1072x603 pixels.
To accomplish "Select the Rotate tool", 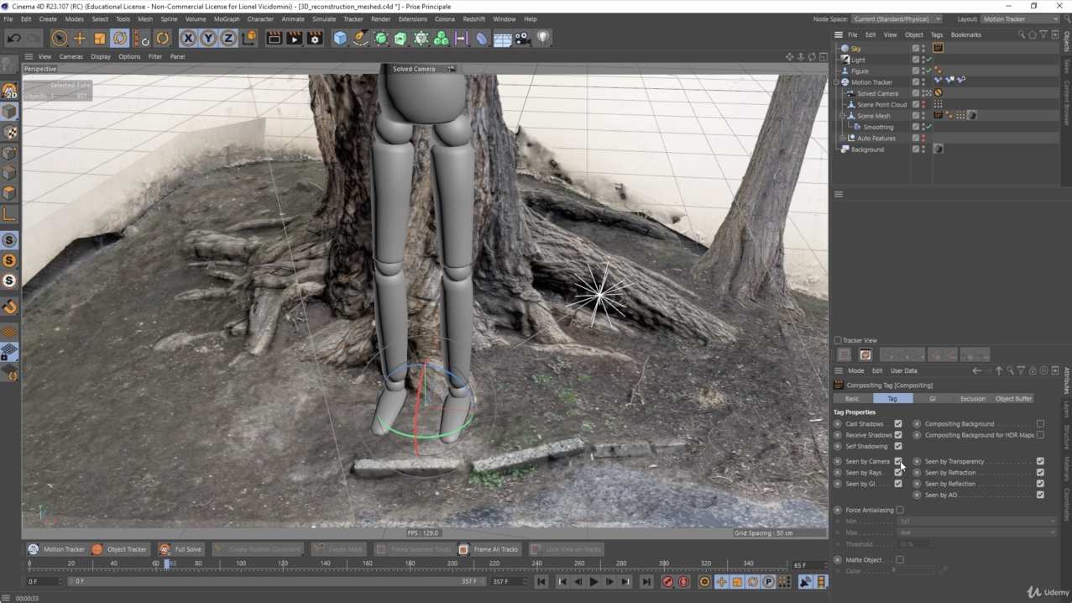I will pyautogui.click(x=118, y=38).
